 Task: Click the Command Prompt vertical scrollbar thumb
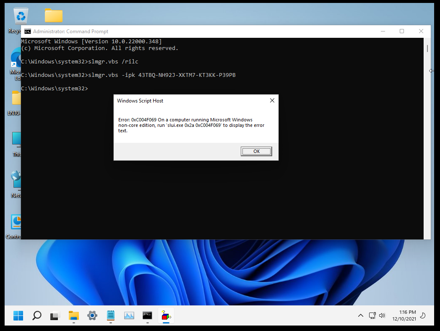427,48
